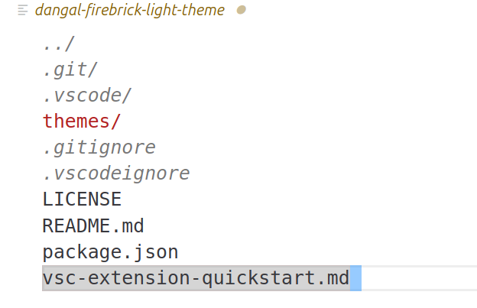Click the 'json' extension of package.json
The image size is (477, 308).
tap(161, 252)
